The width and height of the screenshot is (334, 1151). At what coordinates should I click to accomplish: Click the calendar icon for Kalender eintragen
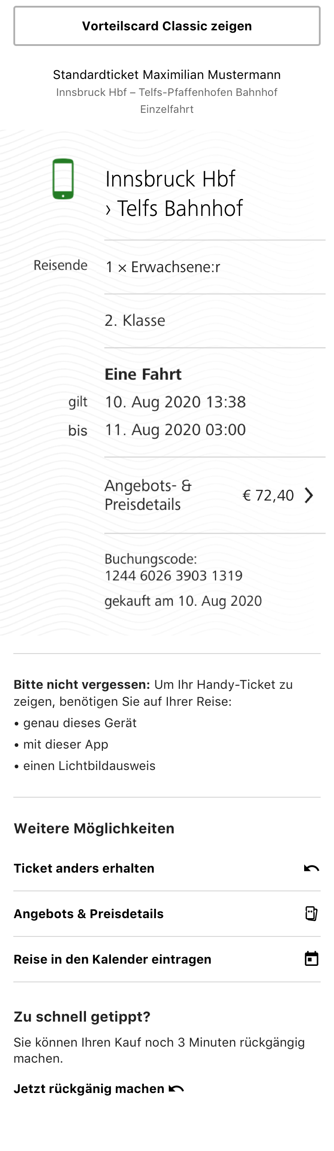click(x=311, y=959)
